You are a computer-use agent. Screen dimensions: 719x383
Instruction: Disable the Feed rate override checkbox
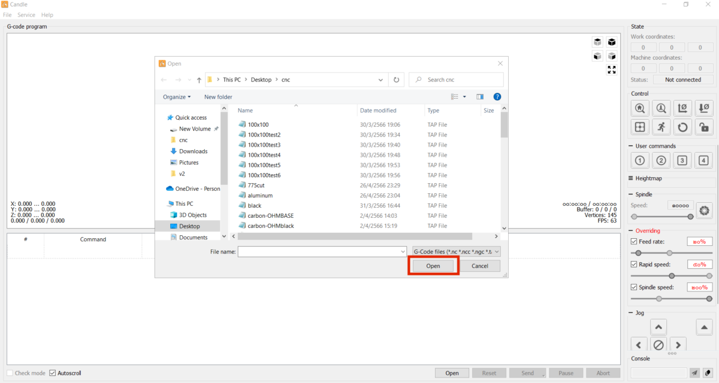tap(635, 242)
